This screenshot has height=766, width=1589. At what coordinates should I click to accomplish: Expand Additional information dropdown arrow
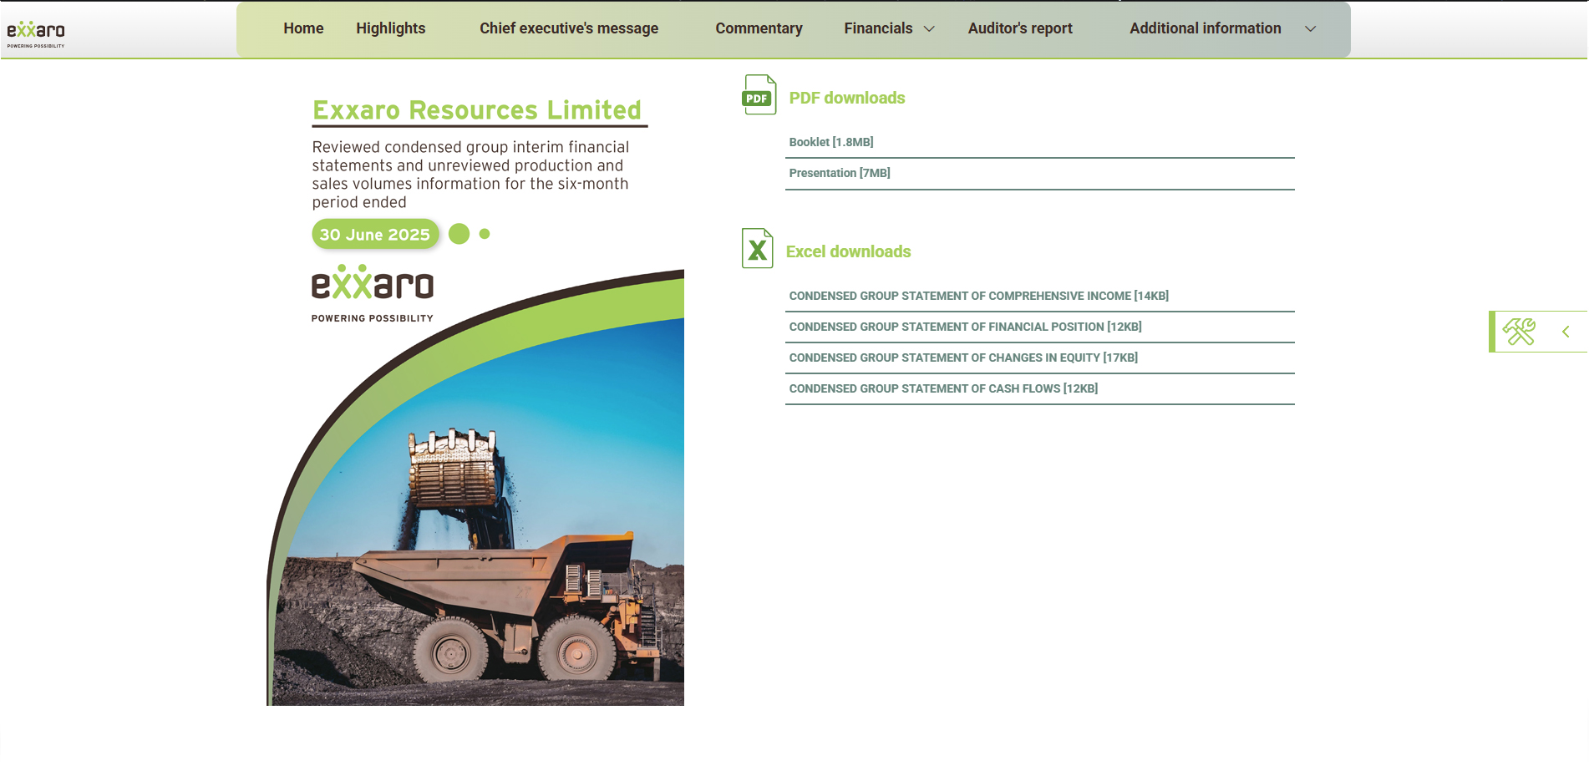tap(1311, 29)
